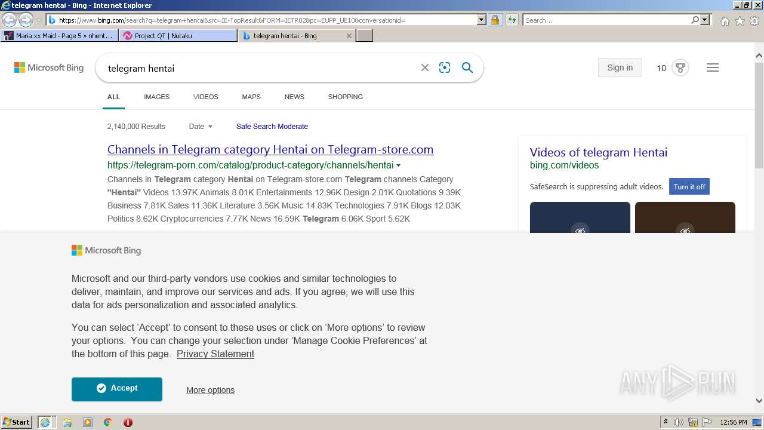Viewport: 764px width, 430px height.
Task: Open IE Tools gear icon
Action: (x=754, y=21)
